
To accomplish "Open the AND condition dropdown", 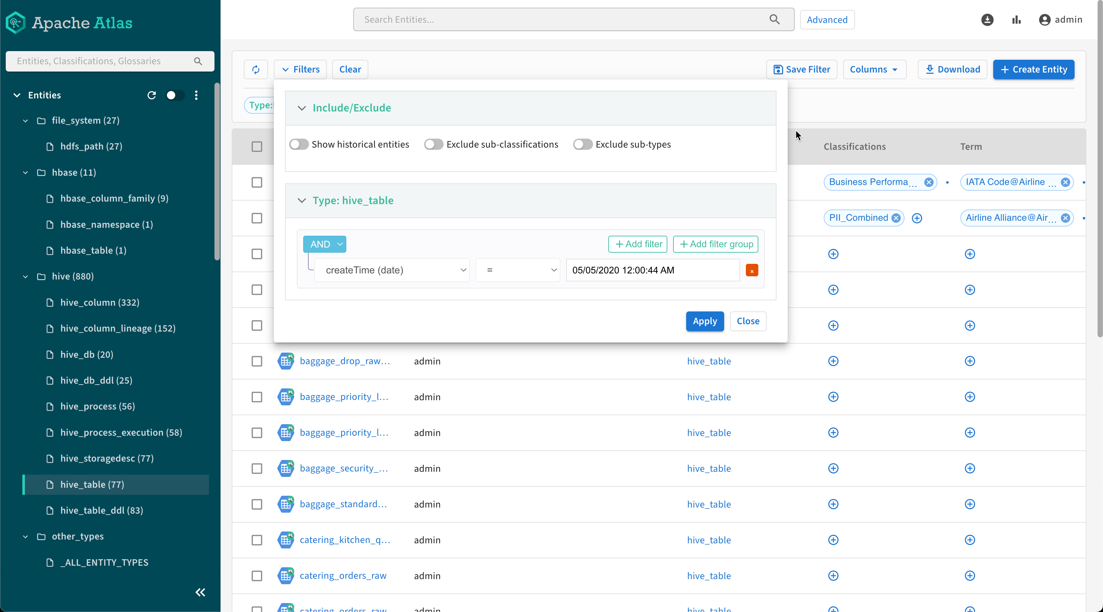I will 325,244.
